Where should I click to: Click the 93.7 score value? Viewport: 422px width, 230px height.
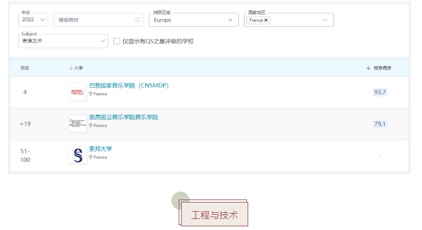380,92
